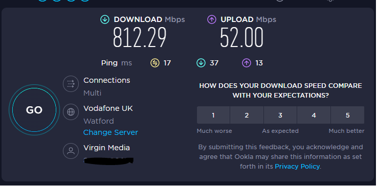Screen dimensions: 378x186
Task: Click the Connections arrows icon
Action: [71, 84]
